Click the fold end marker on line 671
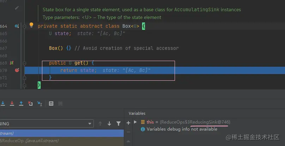The image size is (285, 146). 24,78
